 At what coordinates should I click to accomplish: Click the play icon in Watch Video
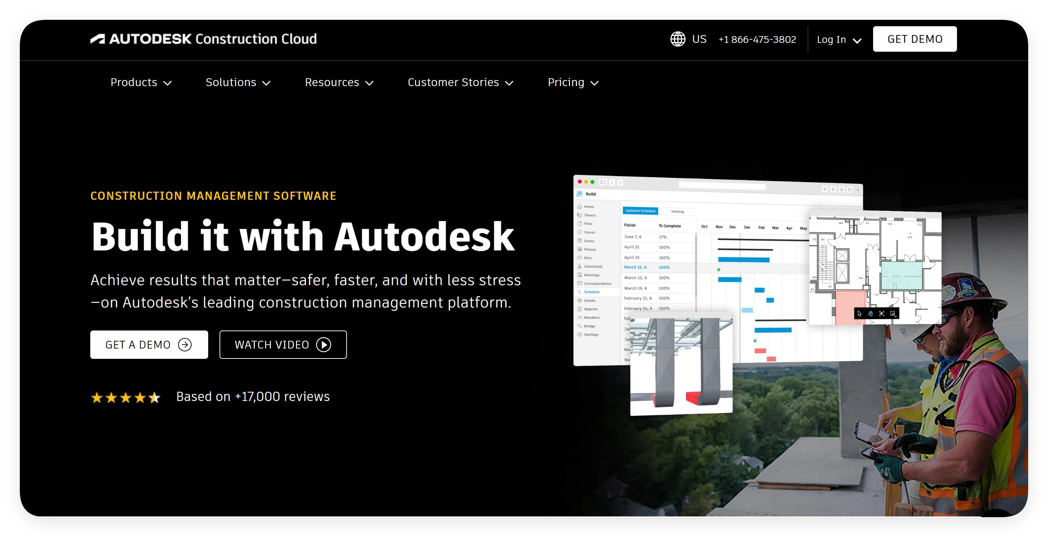click(324, 344)
